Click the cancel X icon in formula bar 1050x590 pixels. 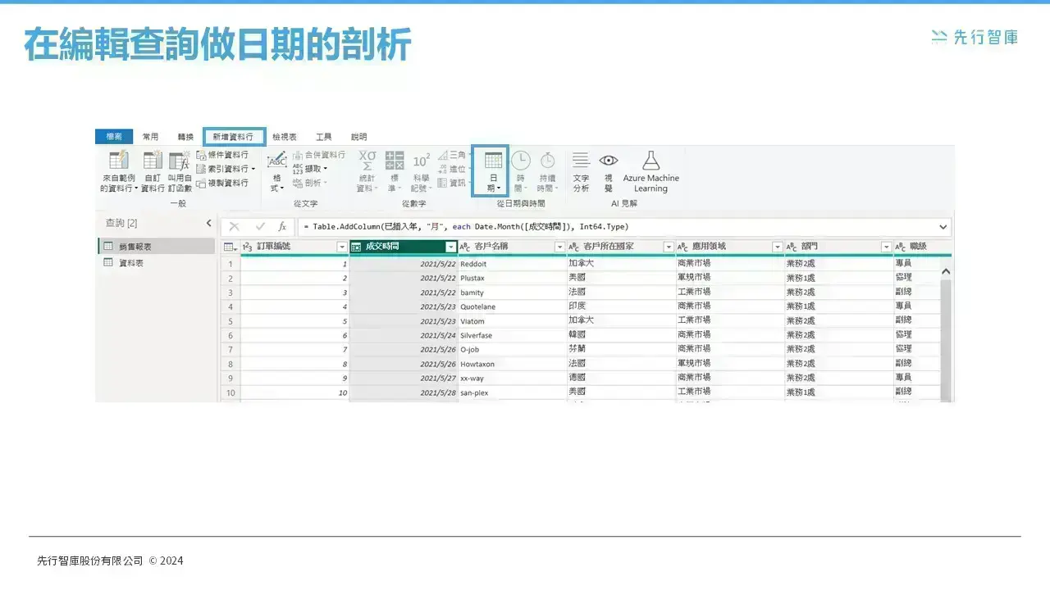click(x=235, y=226)
